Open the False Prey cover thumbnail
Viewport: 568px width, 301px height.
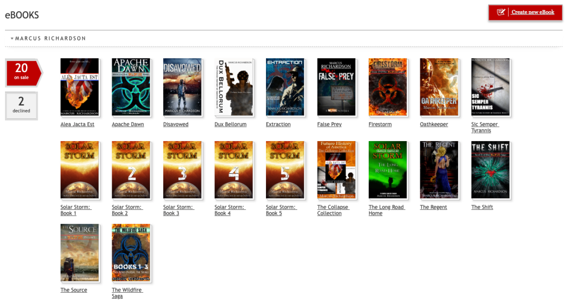336,87
